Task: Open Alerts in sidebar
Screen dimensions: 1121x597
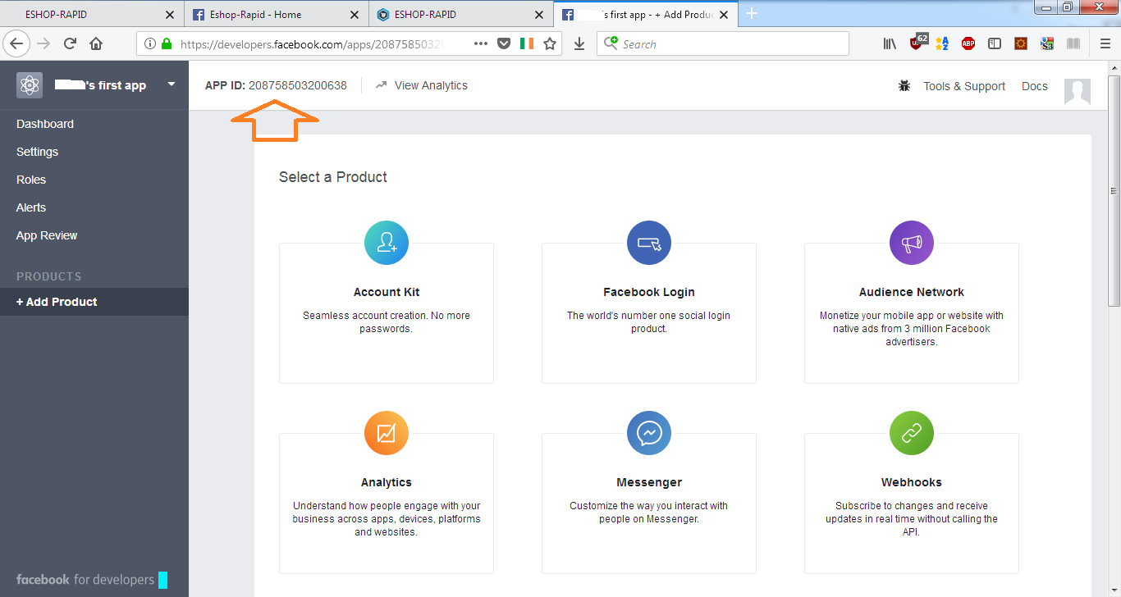Action: click(31, 207)
